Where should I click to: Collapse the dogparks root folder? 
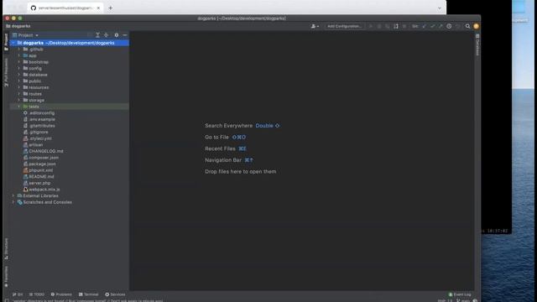13,43
